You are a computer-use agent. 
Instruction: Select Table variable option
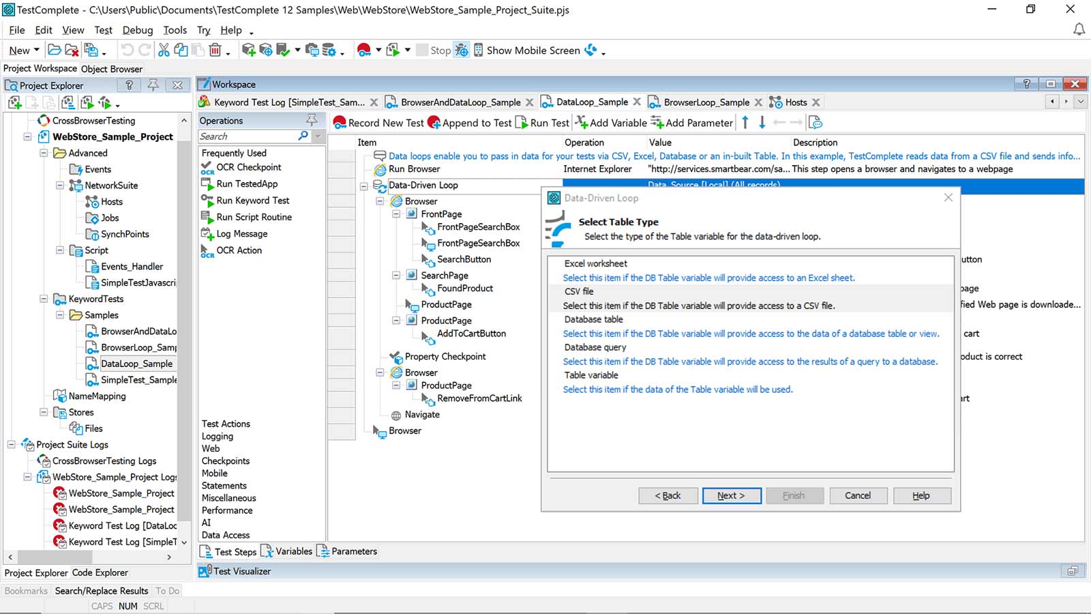pos(750,382)
